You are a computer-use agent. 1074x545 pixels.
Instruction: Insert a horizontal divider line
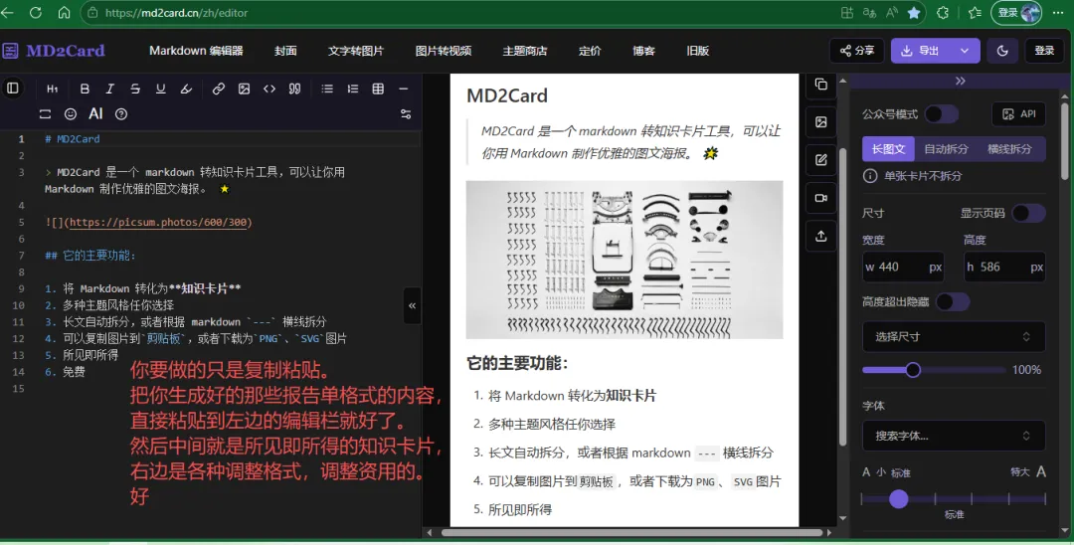(x=404, y=89)
